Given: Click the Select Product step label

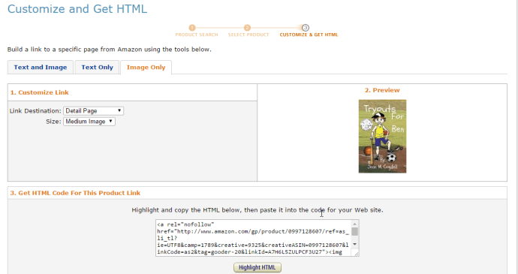Looking at the screenshot, I should click(248, 35).
